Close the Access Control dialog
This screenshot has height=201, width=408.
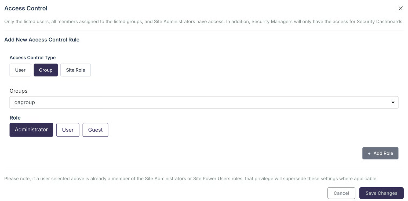[400, 8]
